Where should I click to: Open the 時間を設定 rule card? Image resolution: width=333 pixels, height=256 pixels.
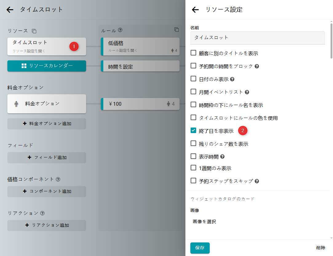pyautogui.click(x=140, y=66)
